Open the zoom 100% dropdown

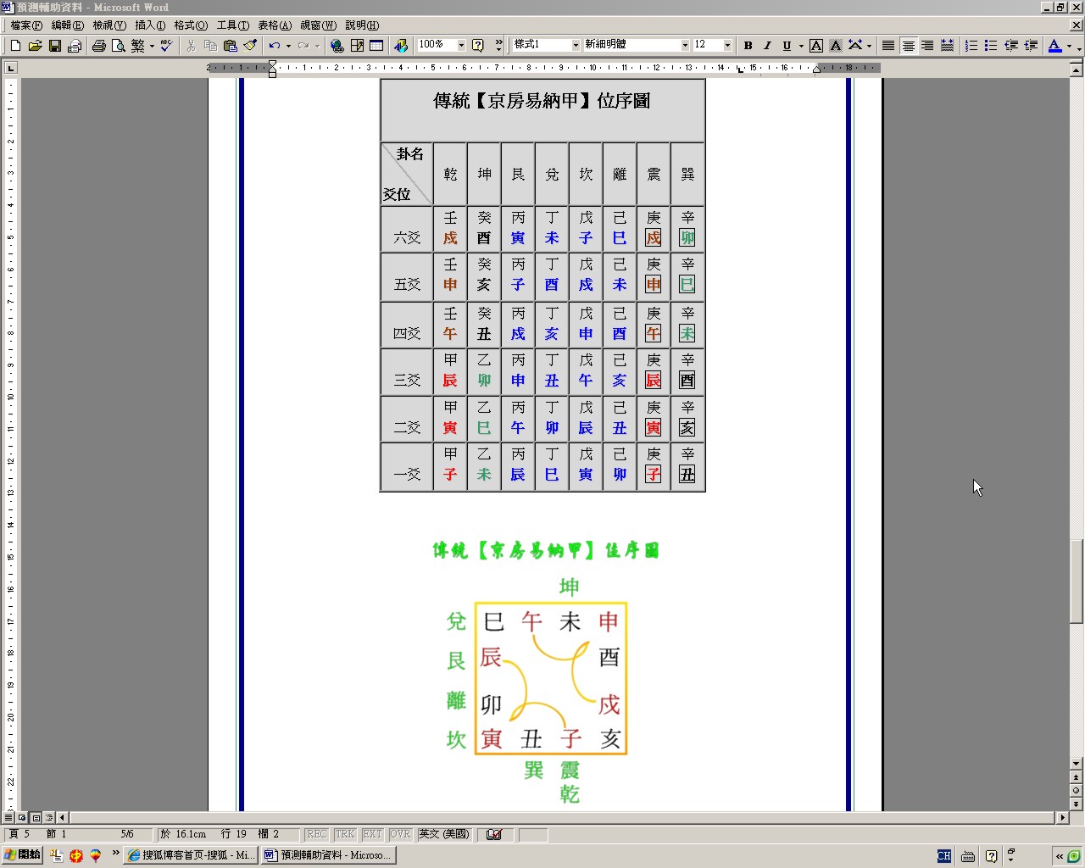[x=461, y=45]
